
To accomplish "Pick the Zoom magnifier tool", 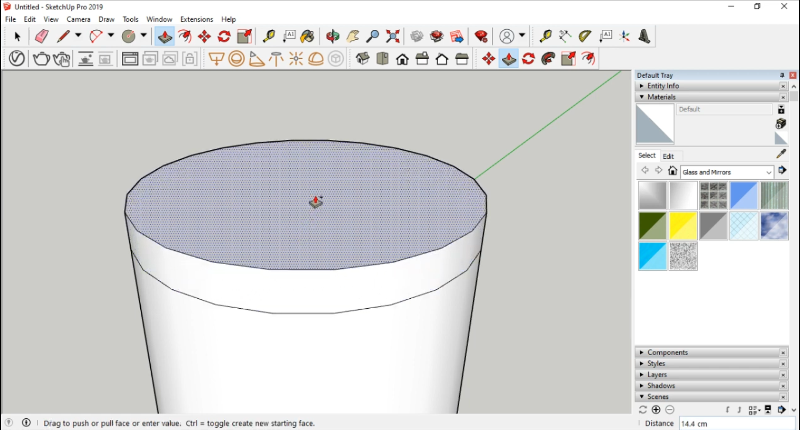I will 372,37.
